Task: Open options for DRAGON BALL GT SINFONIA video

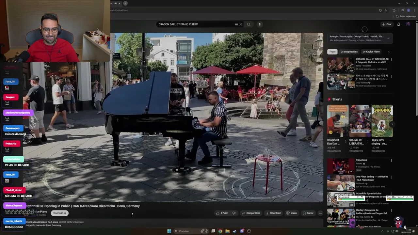Action: (x=391, y=59)
